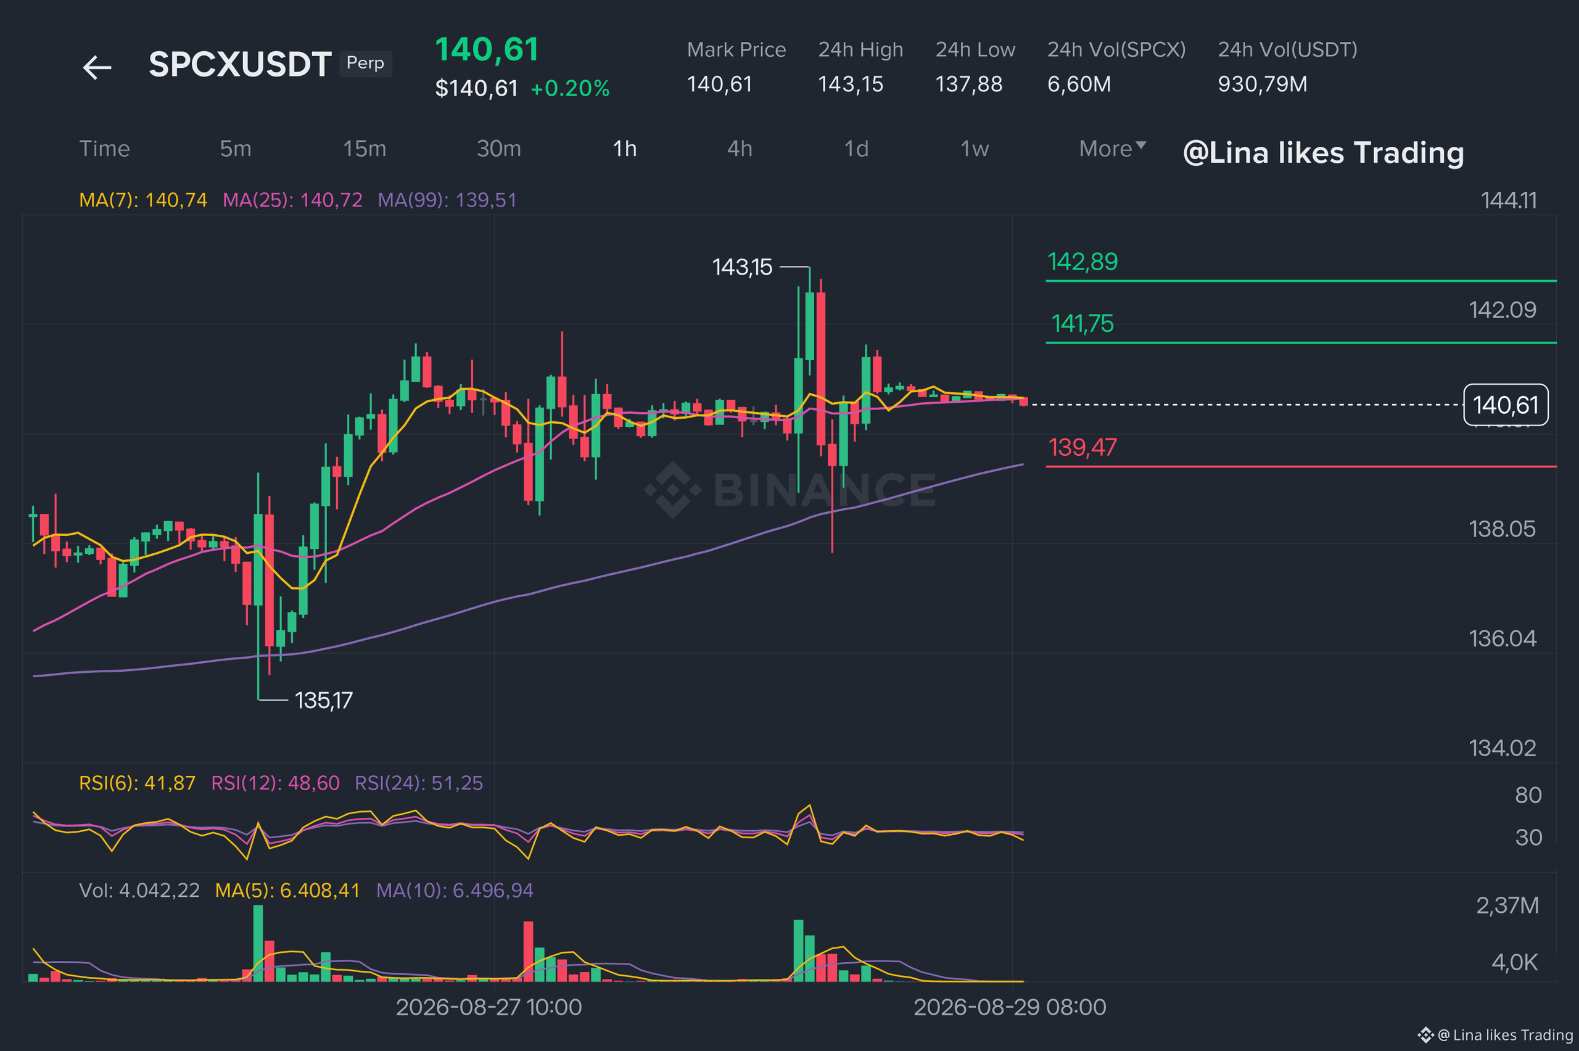Select the 4h timeframe
Screen dimensions: 1579x1051
point(740,148)
